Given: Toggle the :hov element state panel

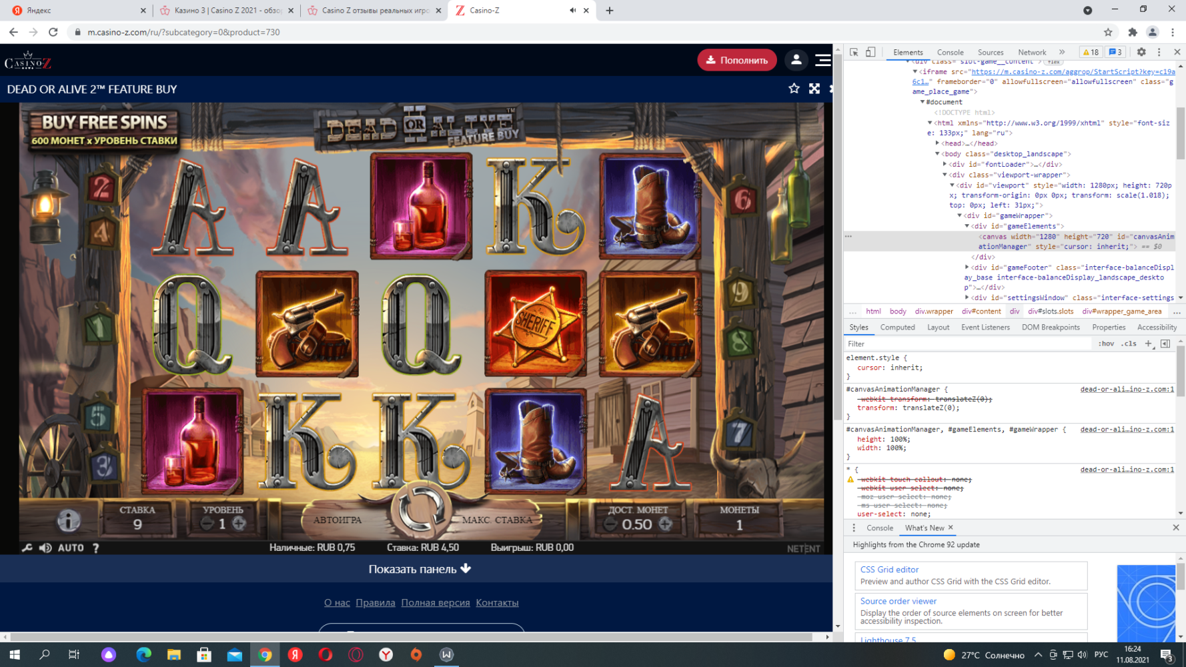Looking at the screenshot, I should 1106,344.
